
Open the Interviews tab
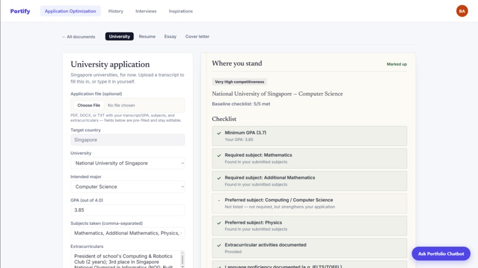coord(146,11)
